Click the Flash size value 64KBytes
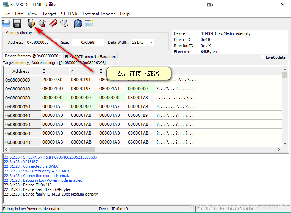Viewport: 291px width, 213px height. tap(209, 52)
